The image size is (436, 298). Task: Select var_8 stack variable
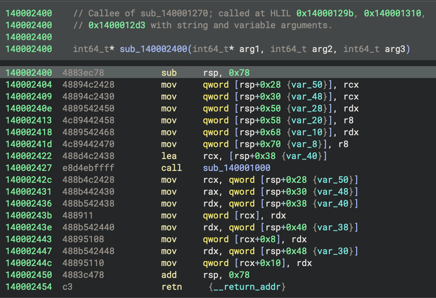click(x=305, y=144)
